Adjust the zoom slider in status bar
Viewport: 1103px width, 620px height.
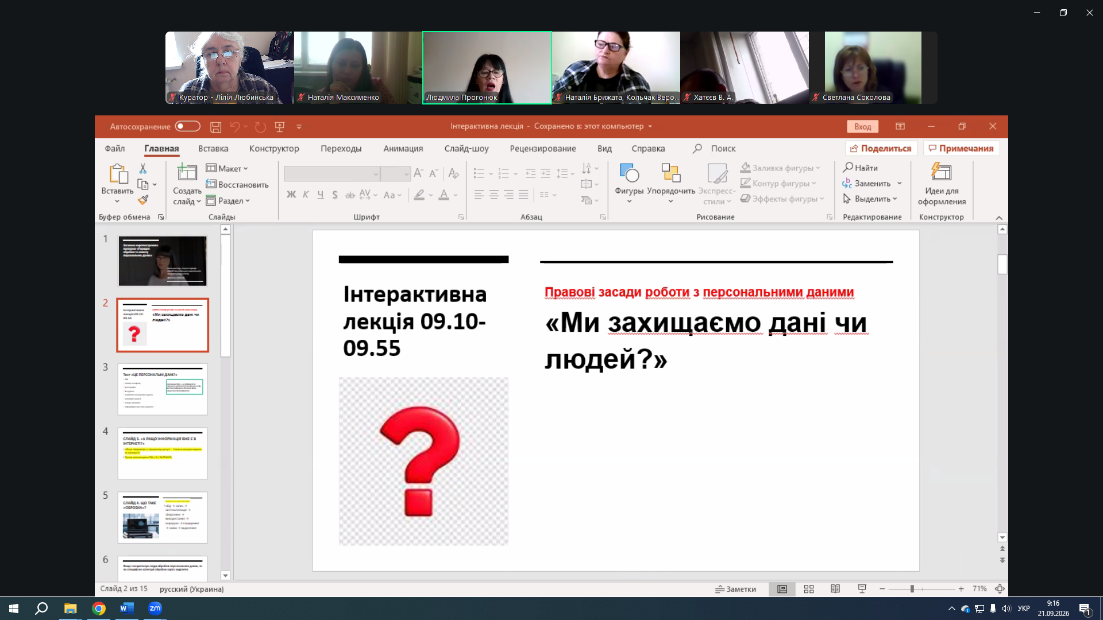[x=912, y=589]
